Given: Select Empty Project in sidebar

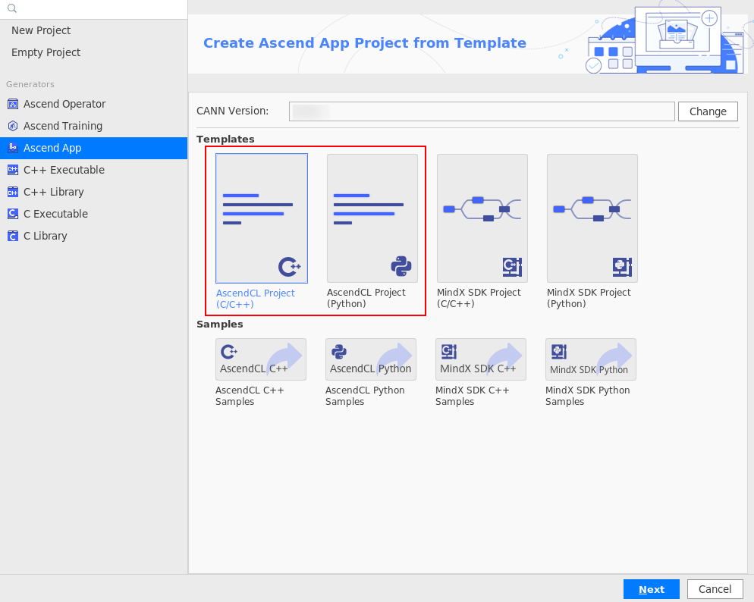Looking at the screenshot, I should click(x=46, y=52).
